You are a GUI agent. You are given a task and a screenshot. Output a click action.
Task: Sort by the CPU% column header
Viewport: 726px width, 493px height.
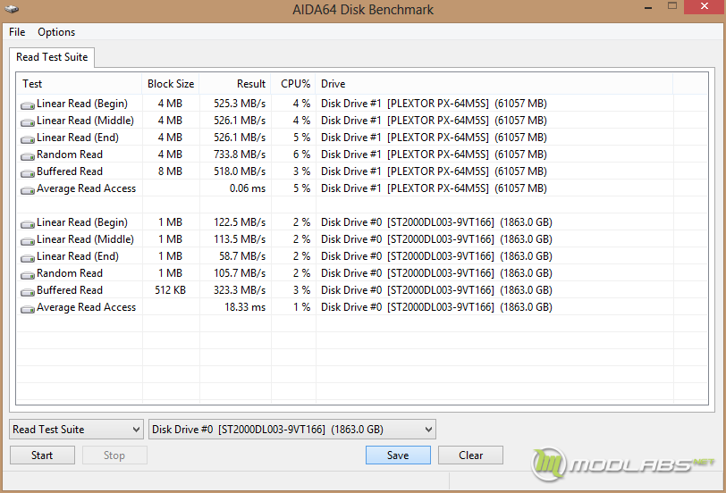pyautogui.click(x=293, y=84)
